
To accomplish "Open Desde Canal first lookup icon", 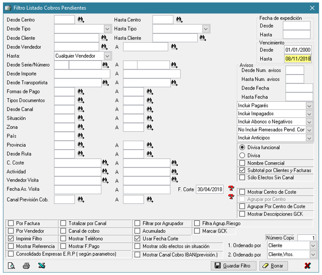I will coord(81,109).
